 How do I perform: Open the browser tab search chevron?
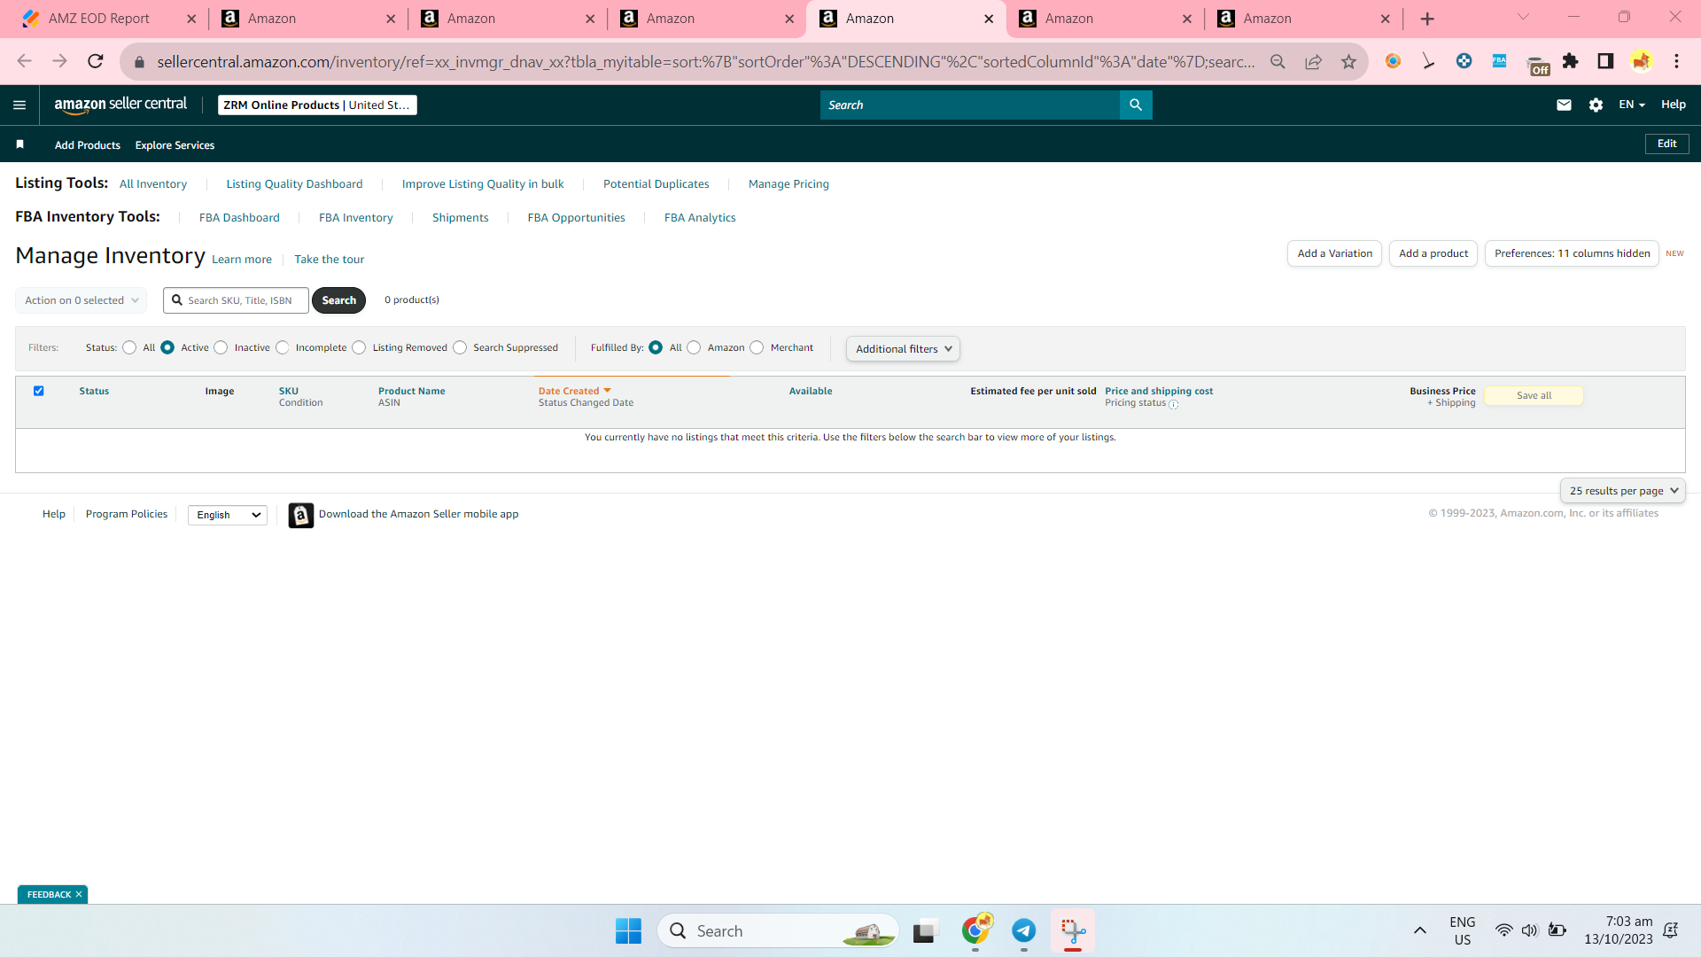click(1523, 17)
